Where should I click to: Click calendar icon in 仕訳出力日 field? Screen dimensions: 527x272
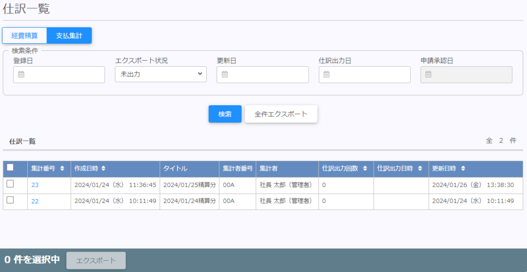[x=327, y=74]
